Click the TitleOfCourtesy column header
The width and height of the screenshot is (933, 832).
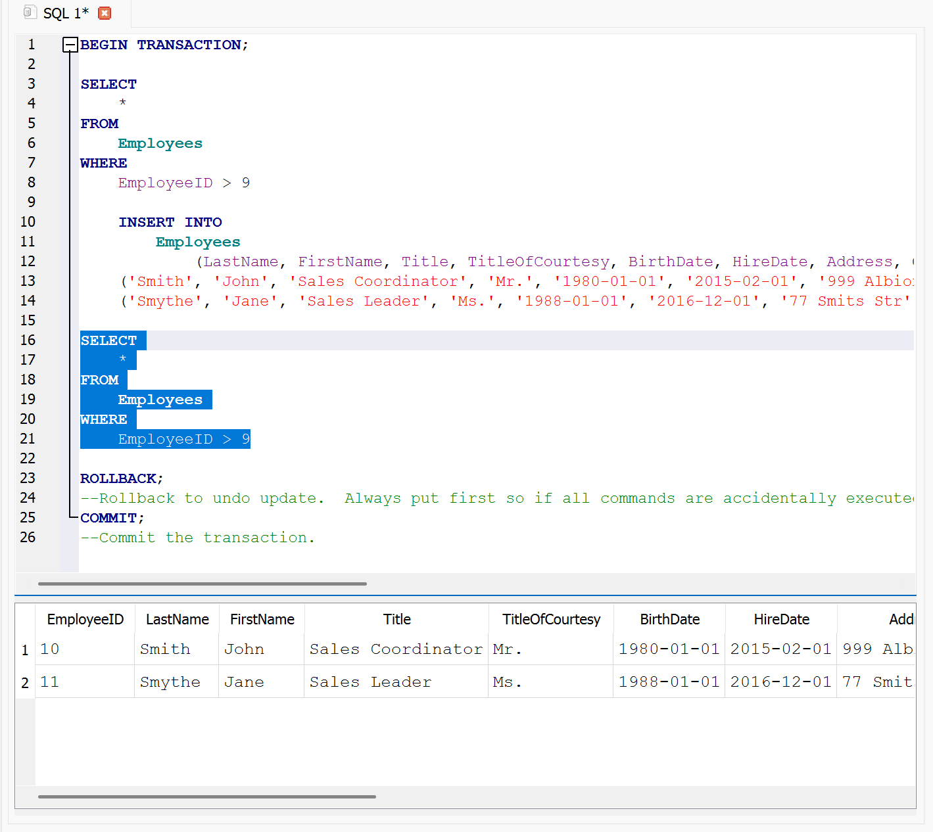coord(551,619)
